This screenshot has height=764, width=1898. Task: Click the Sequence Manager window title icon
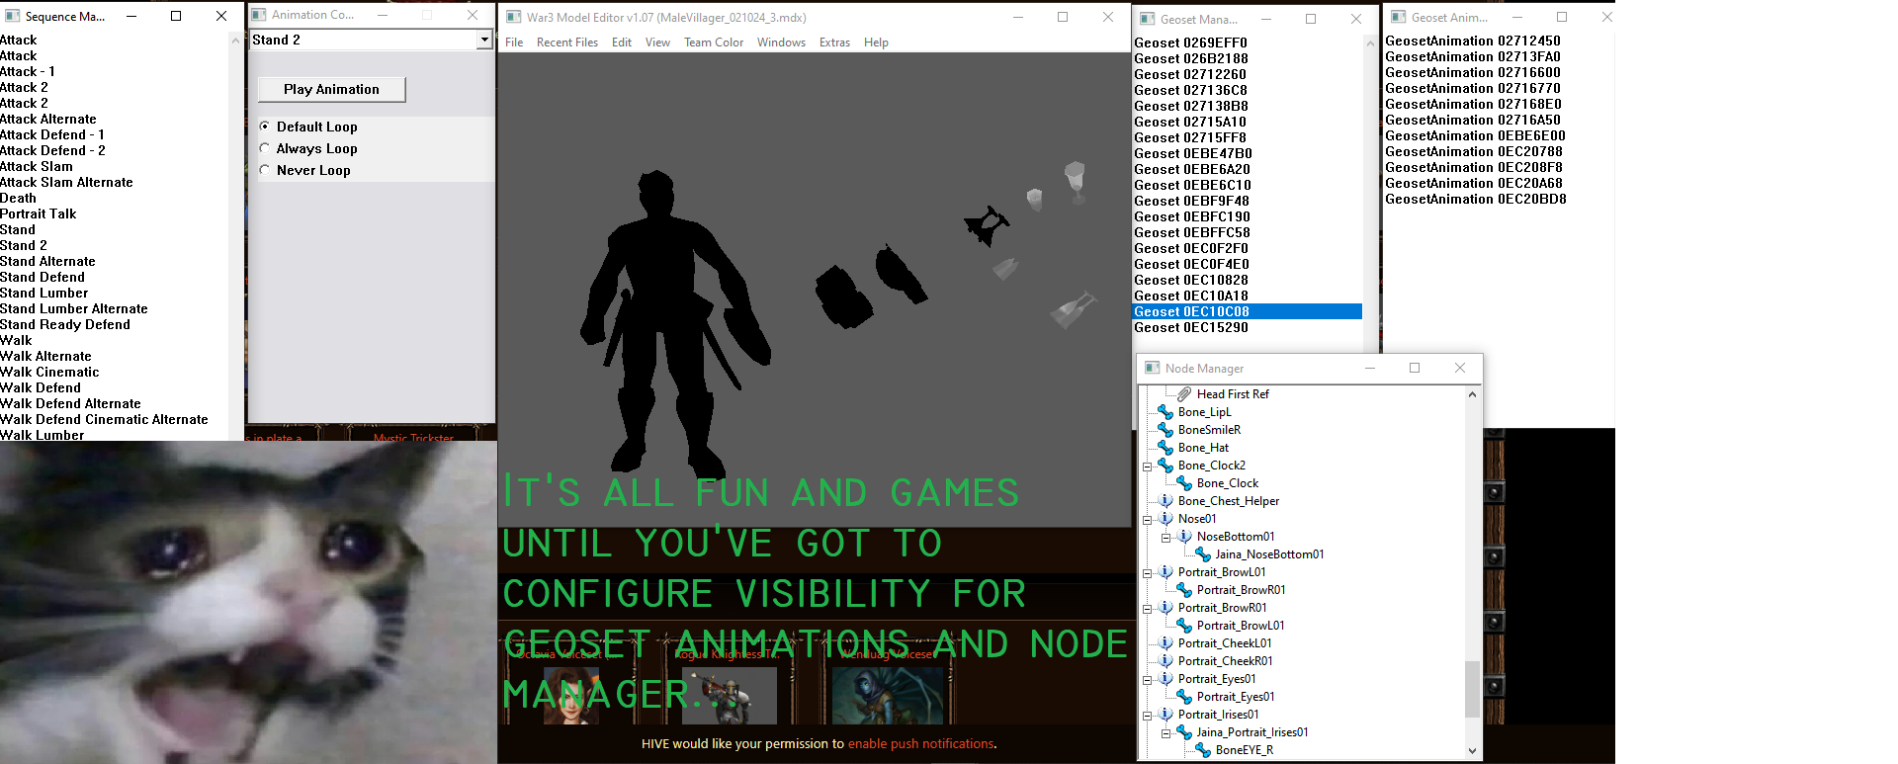click(x=12, y=16)
